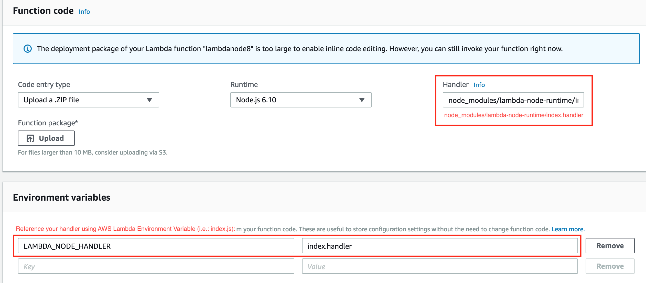Select the LAMBDA_NODE_HANDLER key field

click(x=156, y=246)
